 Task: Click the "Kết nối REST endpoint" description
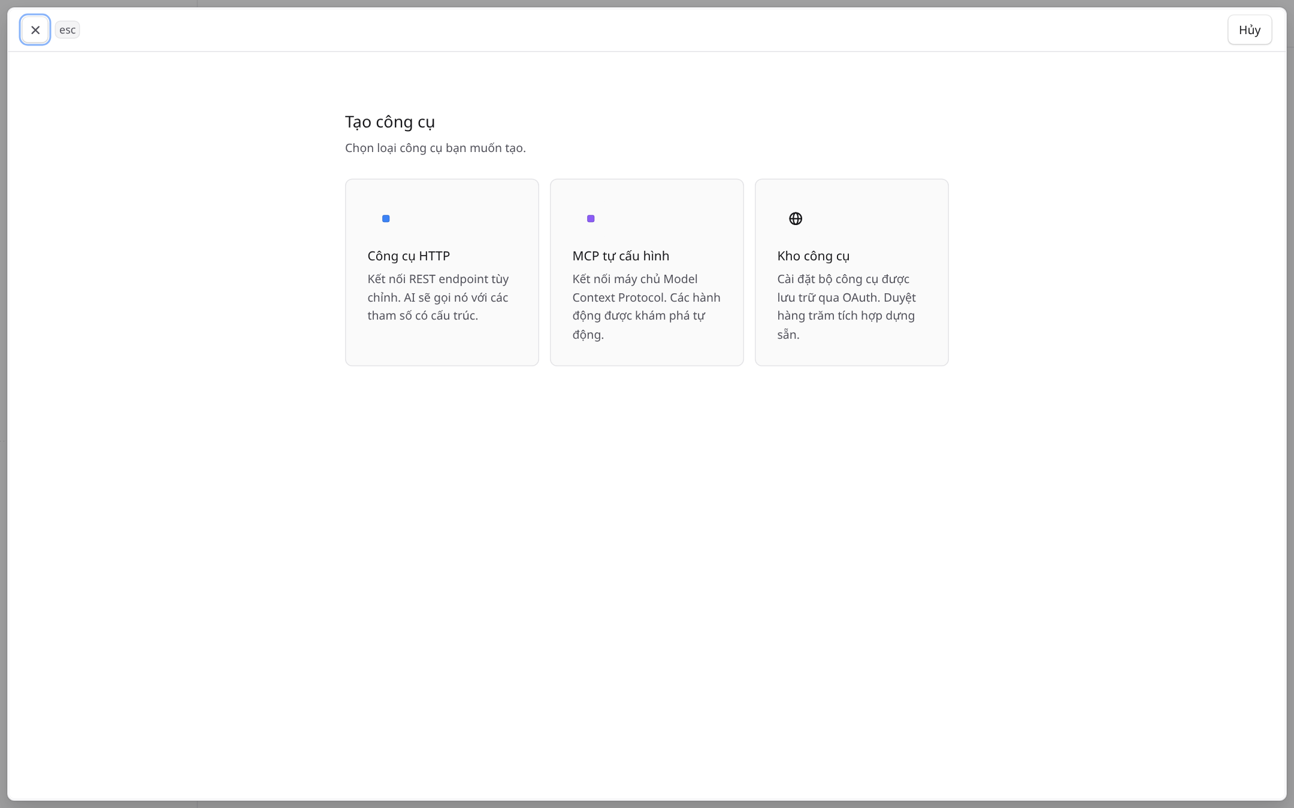pos(439,297)
